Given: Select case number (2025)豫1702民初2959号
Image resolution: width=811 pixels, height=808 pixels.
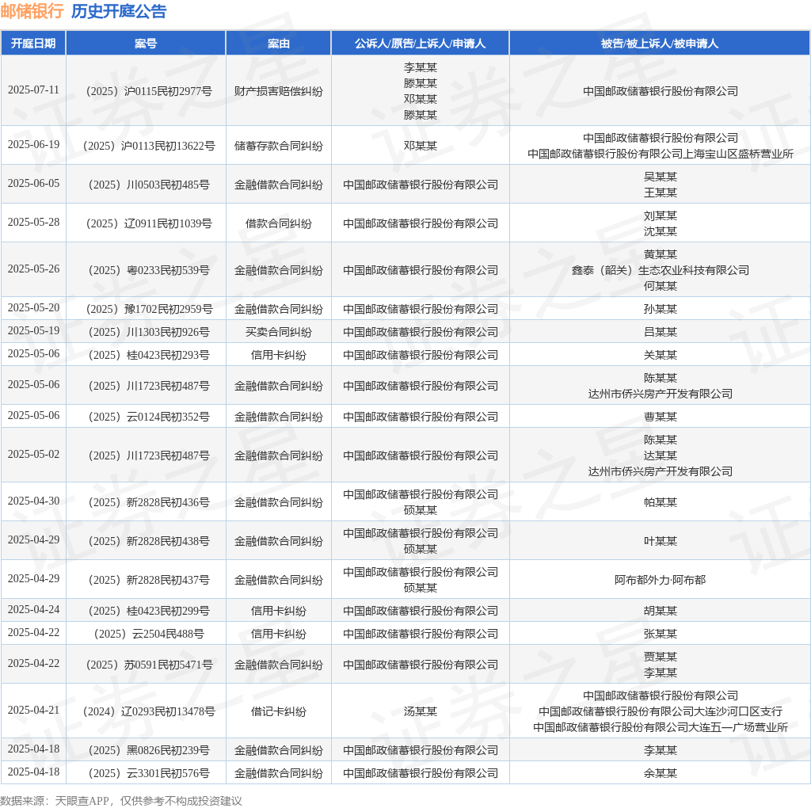Looking at the screenshot, I should tap(148, 309).
